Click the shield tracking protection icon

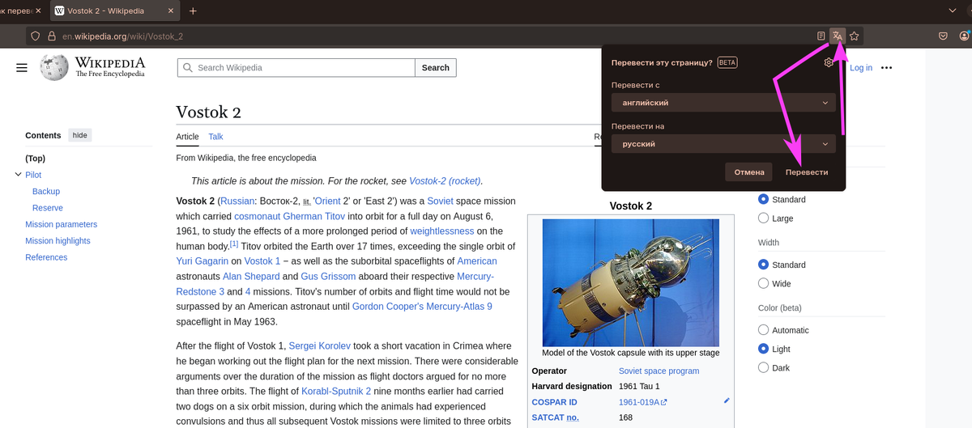tap(35, 36)
